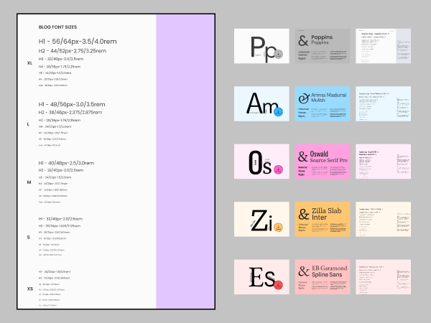
Task: Select the ampersand on the EB Garamond card
Action: pyautogui.click(x=303, y=271)
